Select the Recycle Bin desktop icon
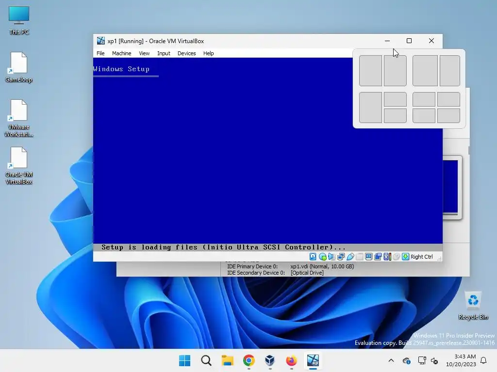This screenshot has width=497, height=372. coord(473,306)
